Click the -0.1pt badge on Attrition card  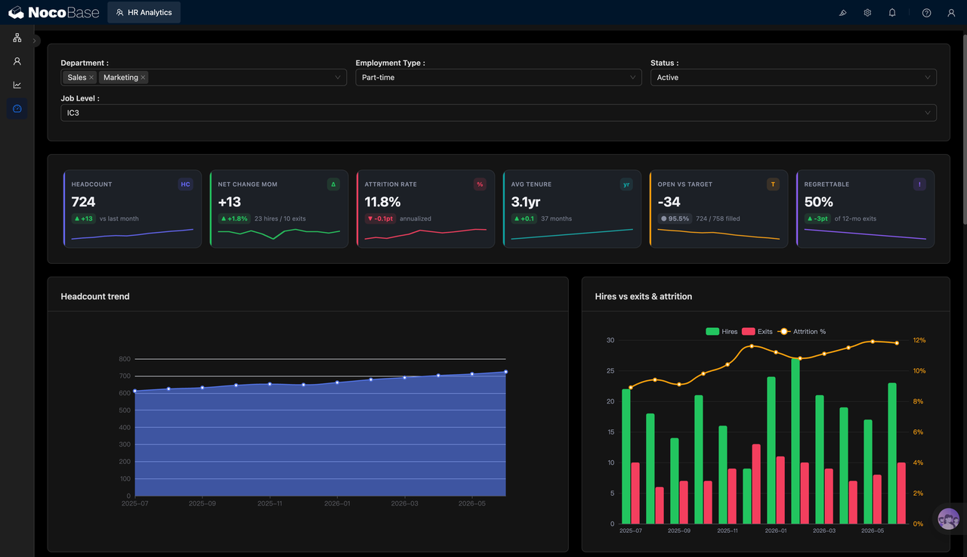coord(380,218)
